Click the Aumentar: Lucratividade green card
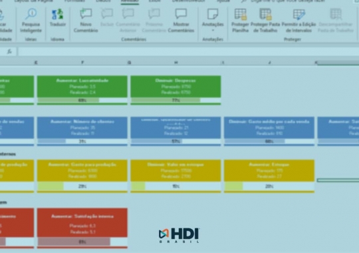 82,87
